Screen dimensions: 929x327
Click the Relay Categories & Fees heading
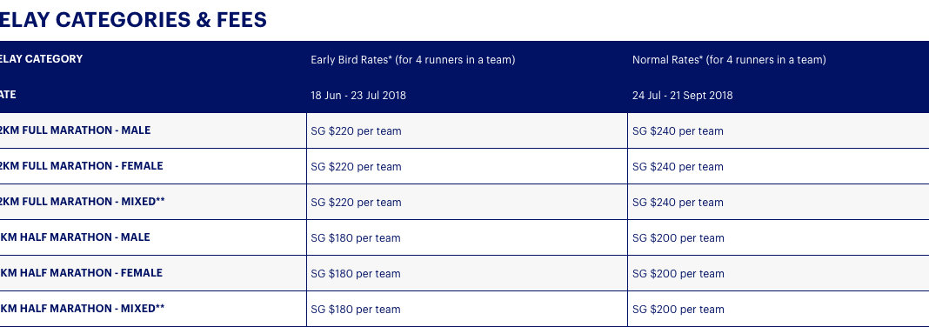[x=133, y=19]
